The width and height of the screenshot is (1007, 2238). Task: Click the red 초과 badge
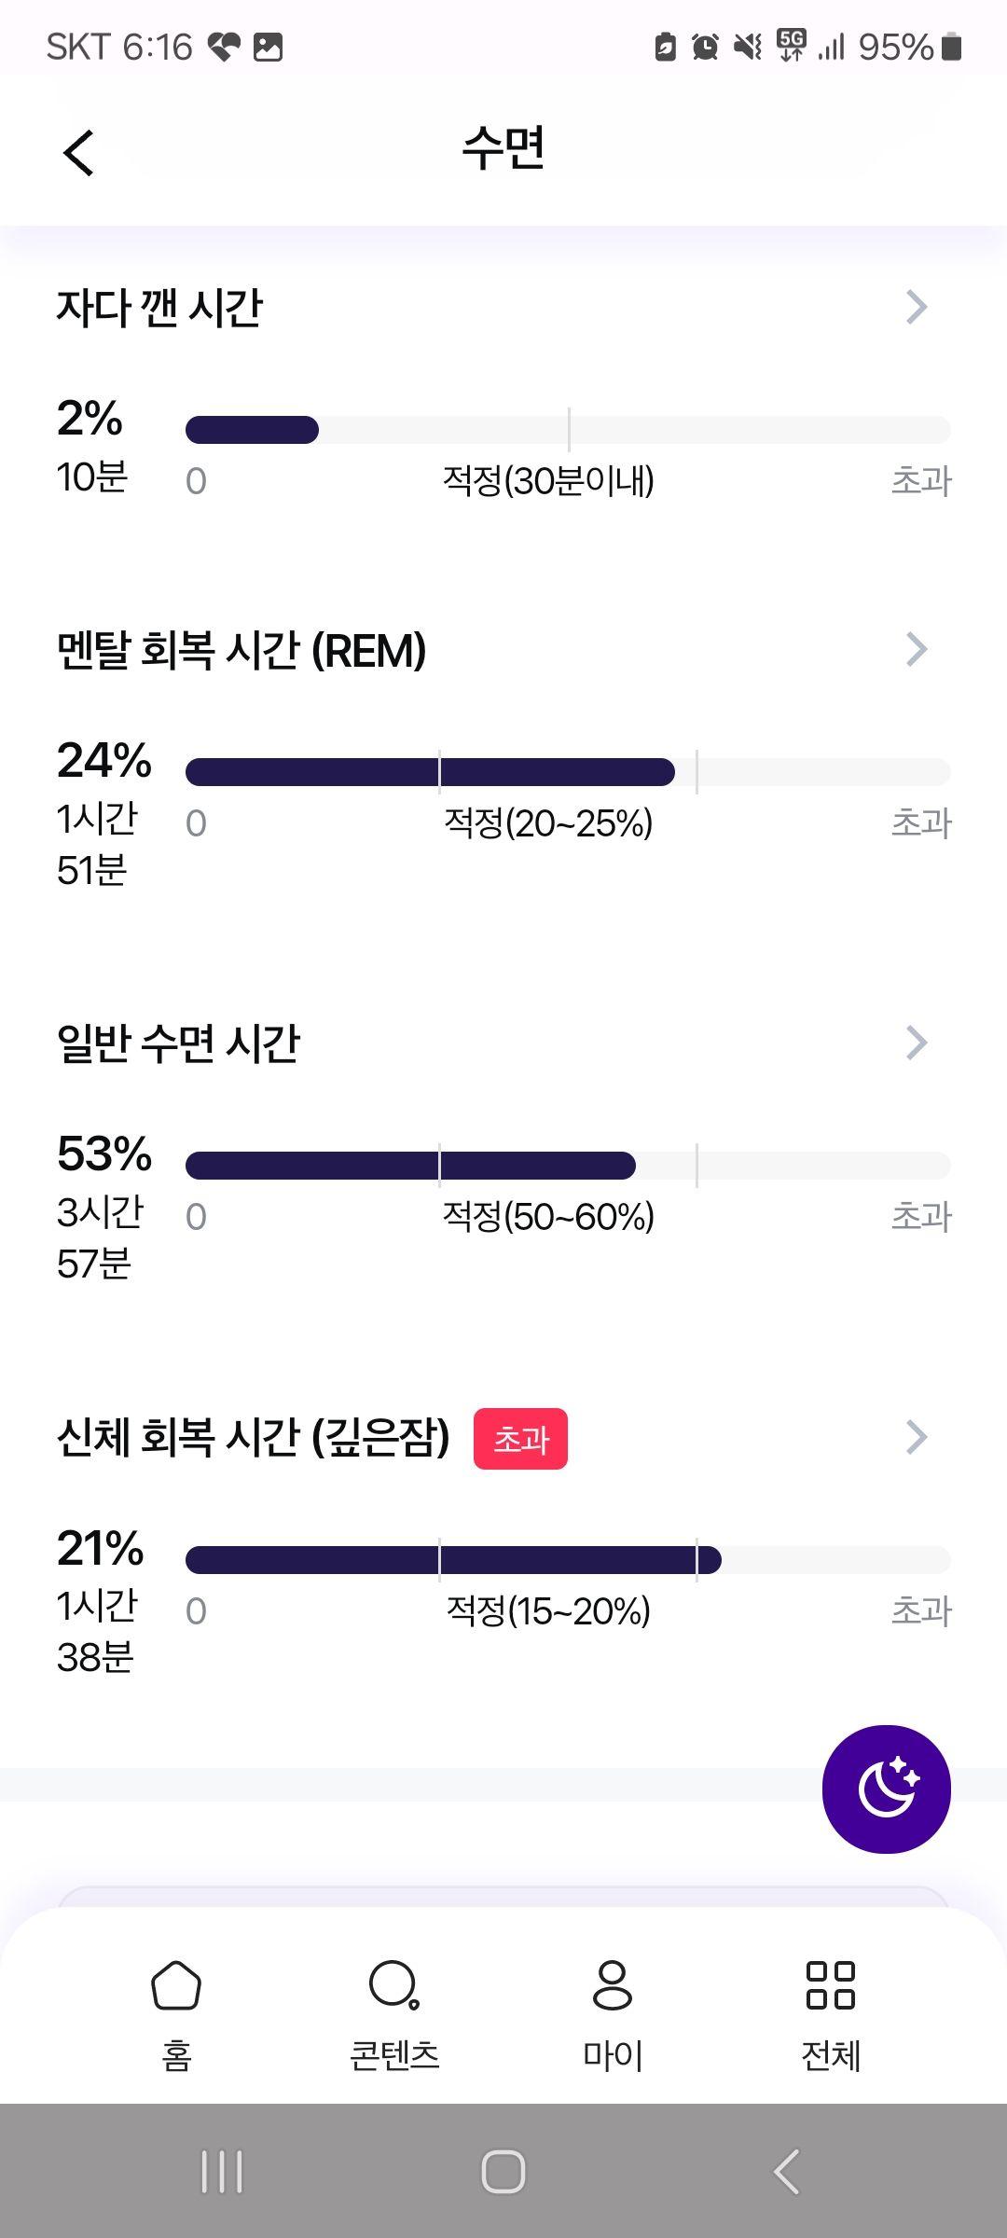coord(521,1439)
